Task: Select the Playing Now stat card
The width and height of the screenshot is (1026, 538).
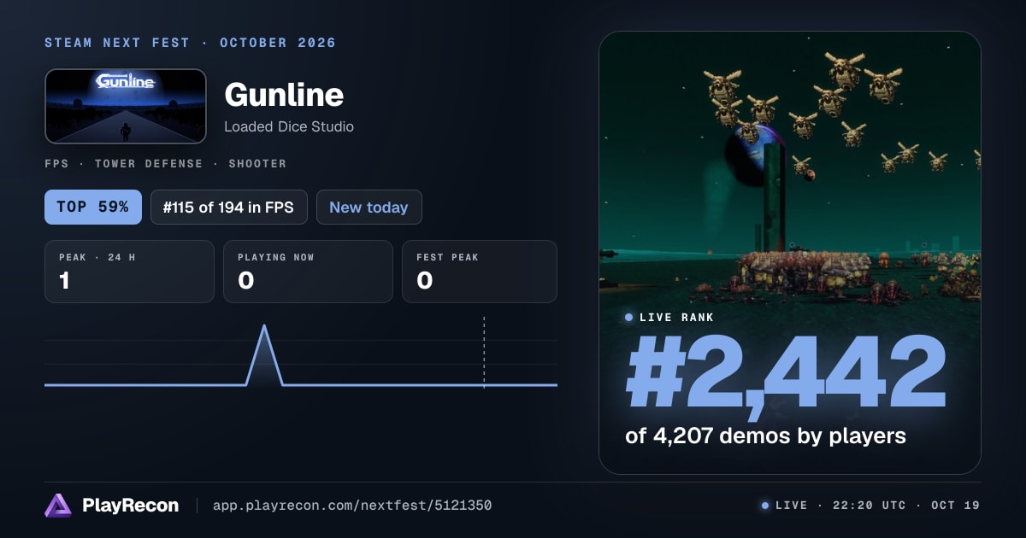Action: click(308, 272)
